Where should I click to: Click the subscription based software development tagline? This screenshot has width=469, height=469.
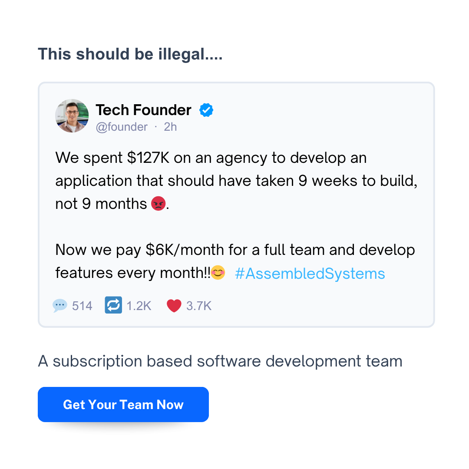coord(220,361)
